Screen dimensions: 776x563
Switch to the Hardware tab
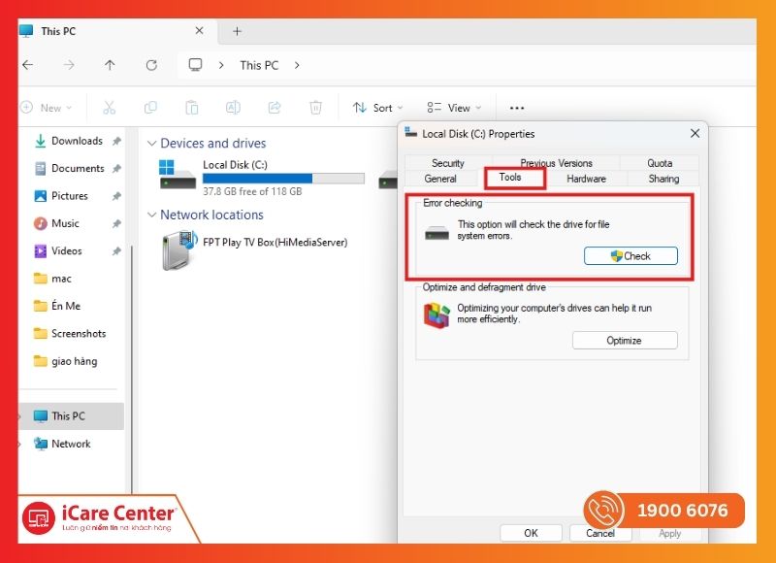586,179
